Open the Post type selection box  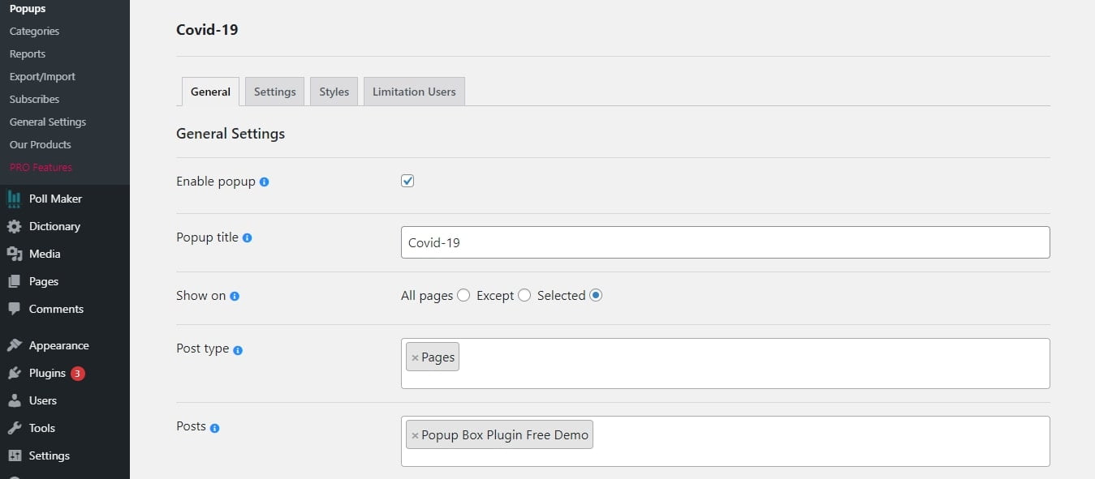tap(725, 363)
